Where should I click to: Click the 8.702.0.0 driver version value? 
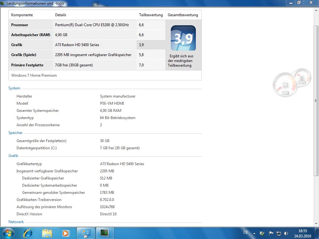(107, 199)
